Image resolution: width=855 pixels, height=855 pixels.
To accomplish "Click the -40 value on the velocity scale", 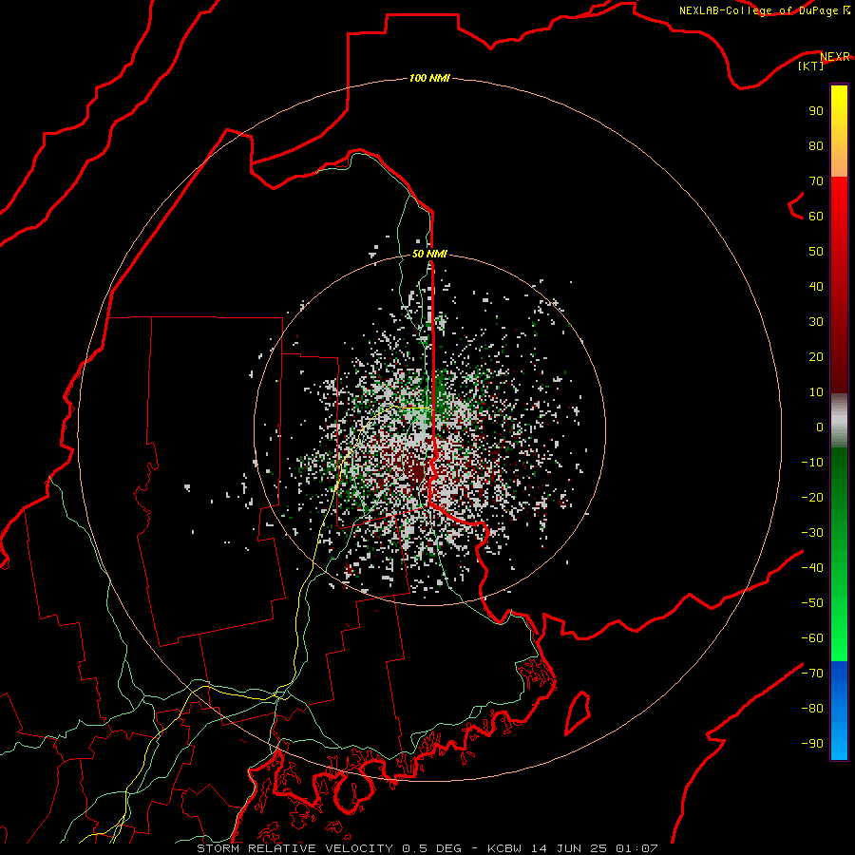I will point(812,568).
